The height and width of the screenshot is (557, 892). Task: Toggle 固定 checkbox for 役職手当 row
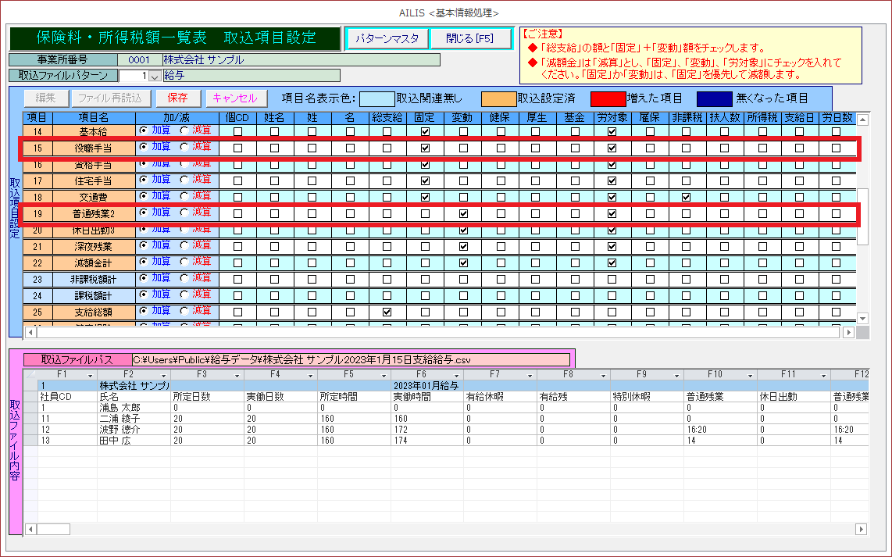425,148
